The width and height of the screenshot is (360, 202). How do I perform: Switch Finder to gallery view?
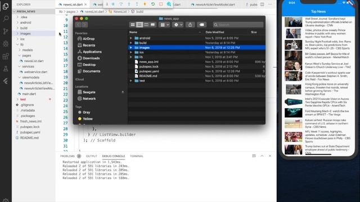[152, 25]
